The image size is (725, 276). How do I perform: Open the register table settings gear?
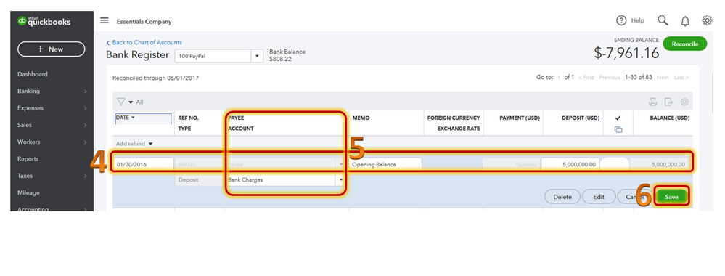(685, 102)
